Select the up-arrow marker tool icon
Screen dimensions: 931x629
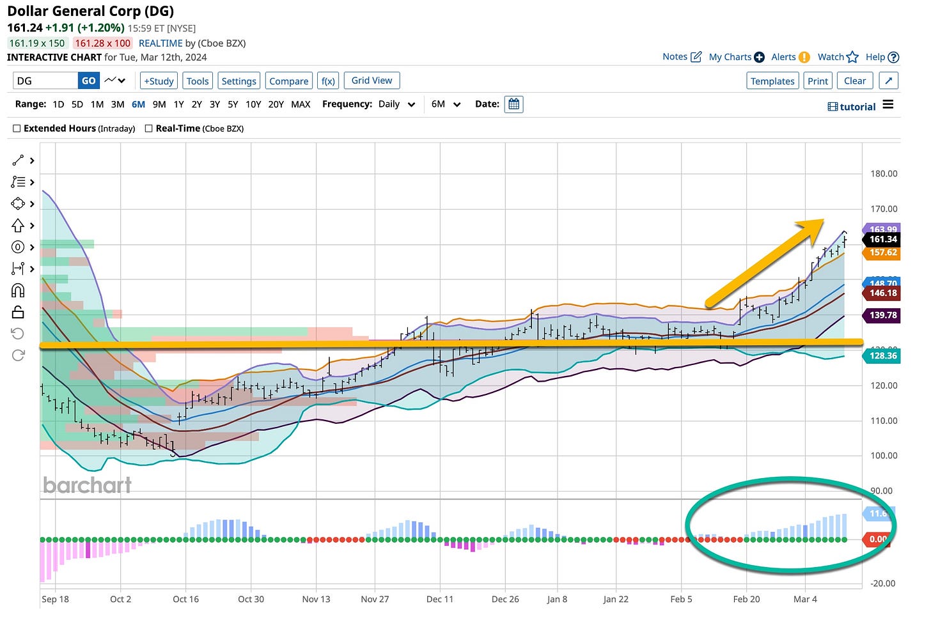[x=18, y=226]
